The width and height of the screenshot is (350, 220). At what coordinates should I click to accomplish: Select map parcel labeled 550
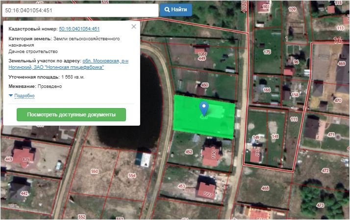click(x=94, y=171)
